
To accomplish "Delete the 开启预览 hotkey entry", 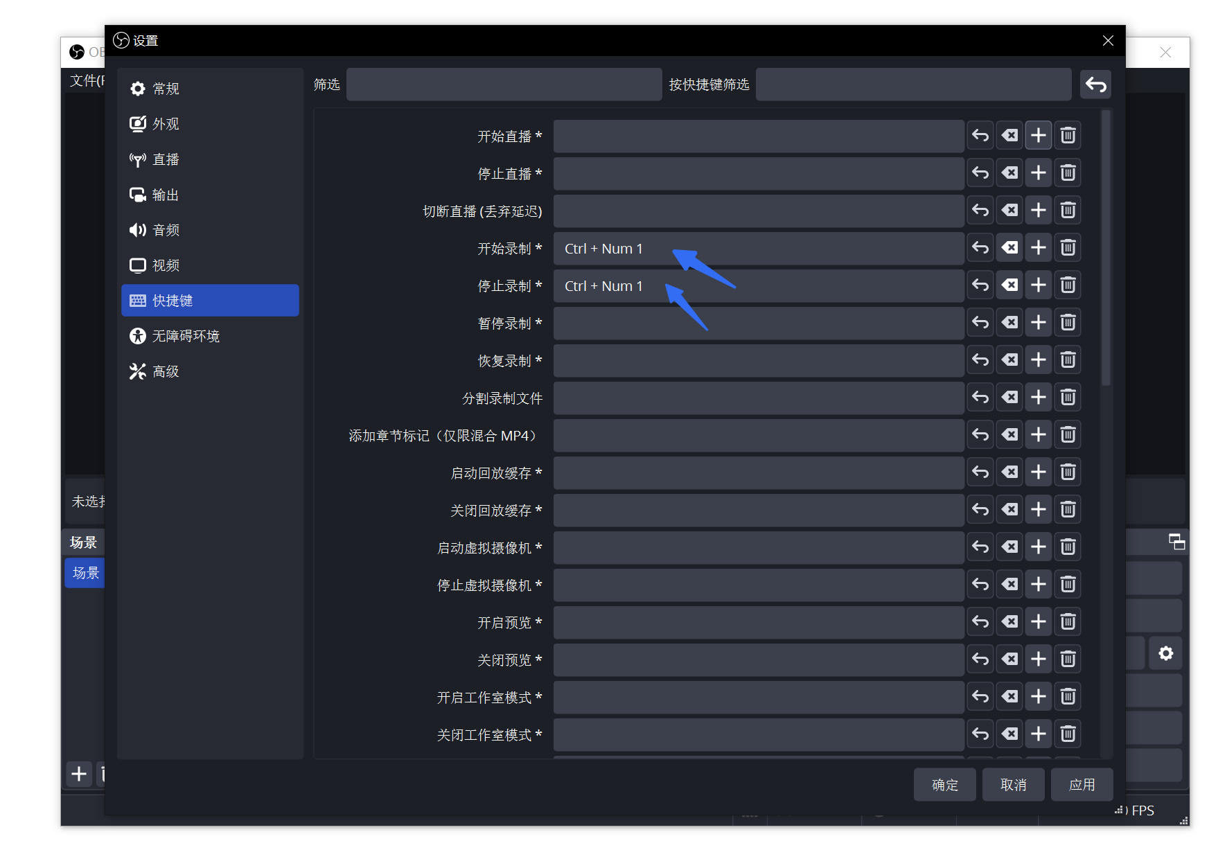I will pos(1068,622).
